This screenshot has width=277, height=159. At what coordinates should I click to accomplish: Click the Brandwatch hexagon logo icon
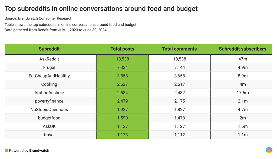[x=269, y=150]
